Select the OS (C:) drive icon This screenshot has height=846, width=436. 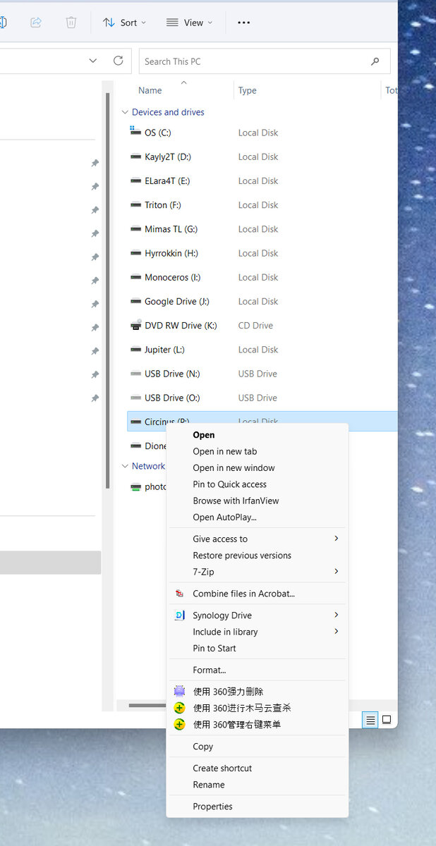pos(136,132)
